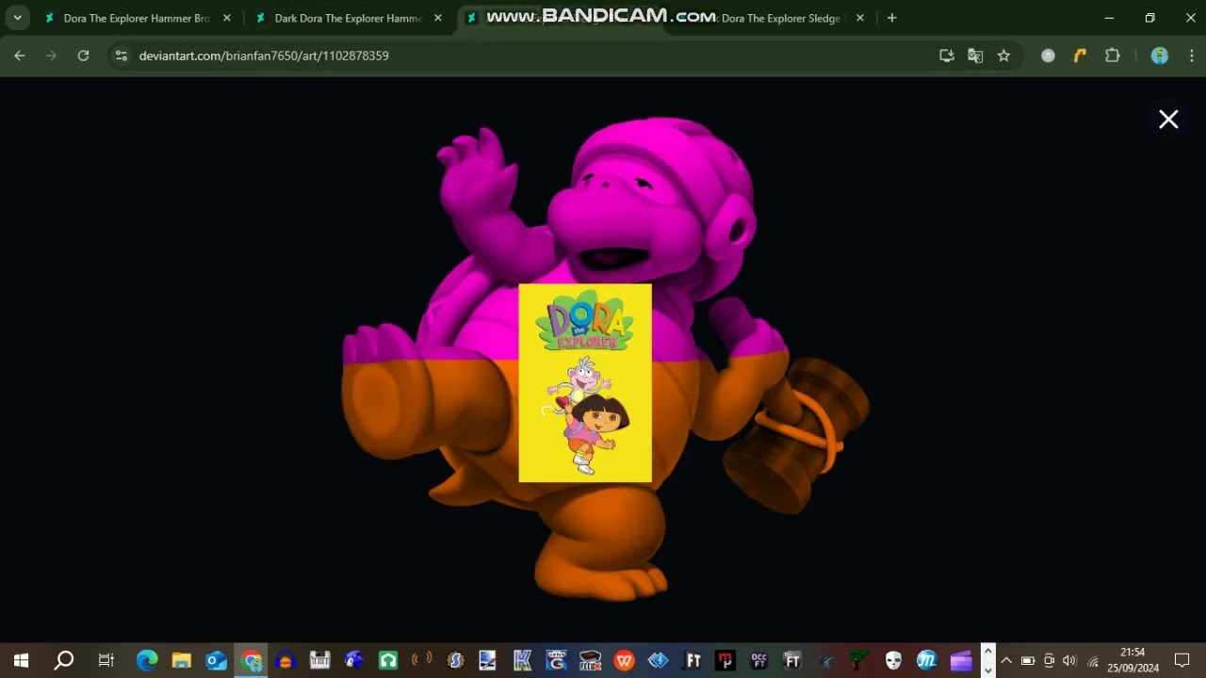Open the Windows Start menu
The width and height of the screenshot is (1206, 678).
21,660
